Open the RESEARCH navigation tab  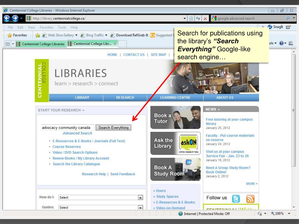coord(125,97)
